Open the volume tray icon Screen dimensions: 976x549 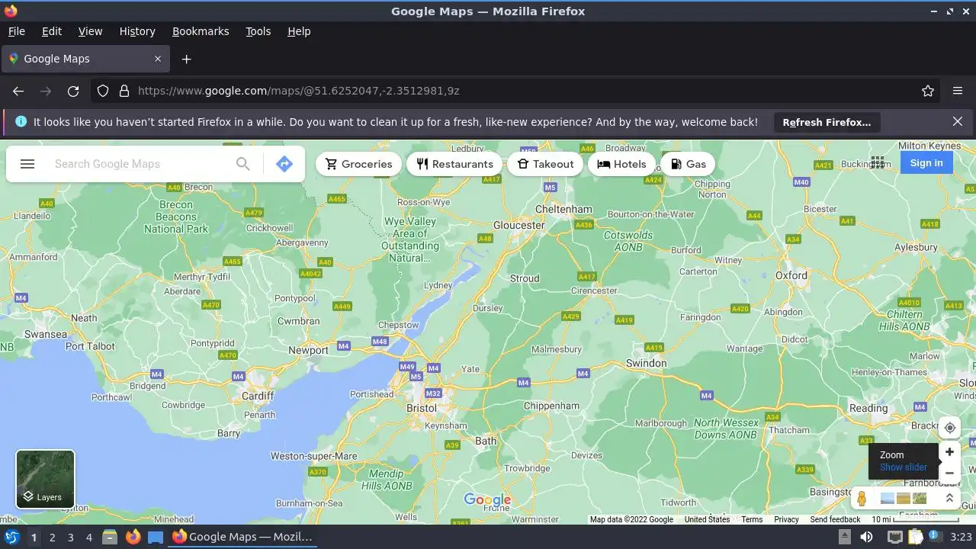pyautogui.click(x=866, y=537)
